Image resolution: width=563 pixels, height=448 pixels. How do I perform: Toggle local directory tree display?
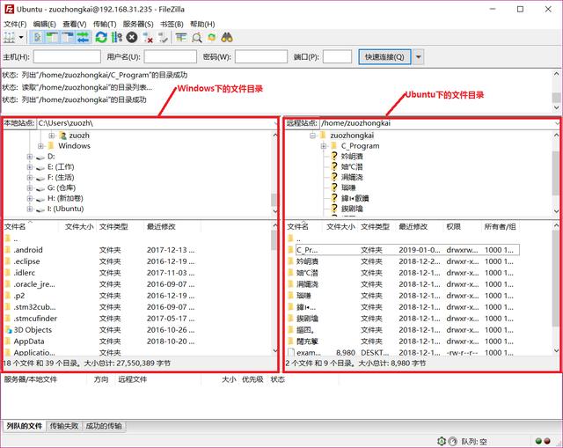pos(53,37)
